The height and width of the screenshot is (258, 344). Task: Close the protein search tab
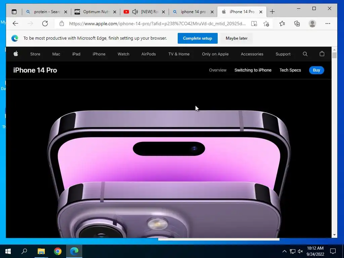(x=66, y=12)
